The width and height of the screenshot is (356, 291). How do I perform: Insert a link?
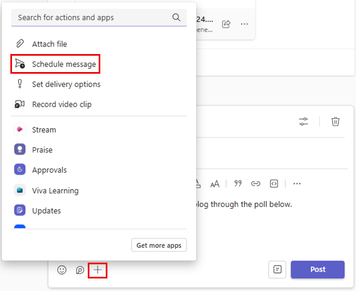tap(256, 183)
